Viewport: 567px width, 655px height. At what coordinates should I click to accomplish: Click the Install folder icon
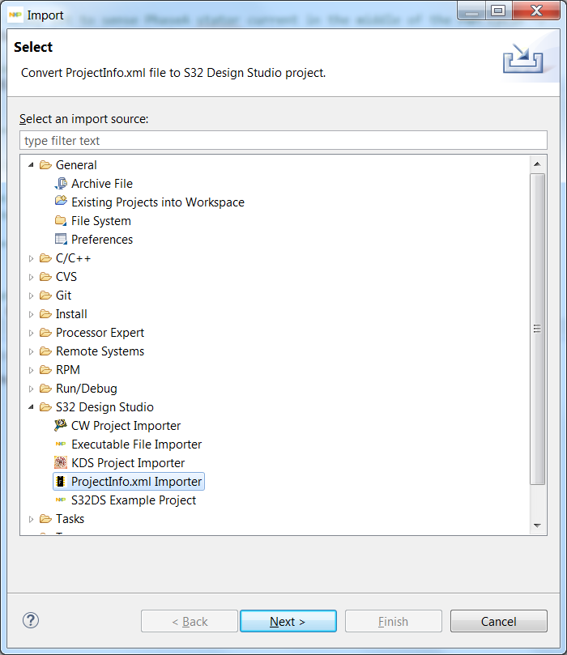click(x=45, y=313)
